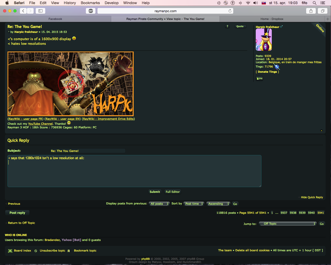Viewport: 331px width, 265px height.
Task: Reload page using address bar refresh icon
Action: [230, 11]
